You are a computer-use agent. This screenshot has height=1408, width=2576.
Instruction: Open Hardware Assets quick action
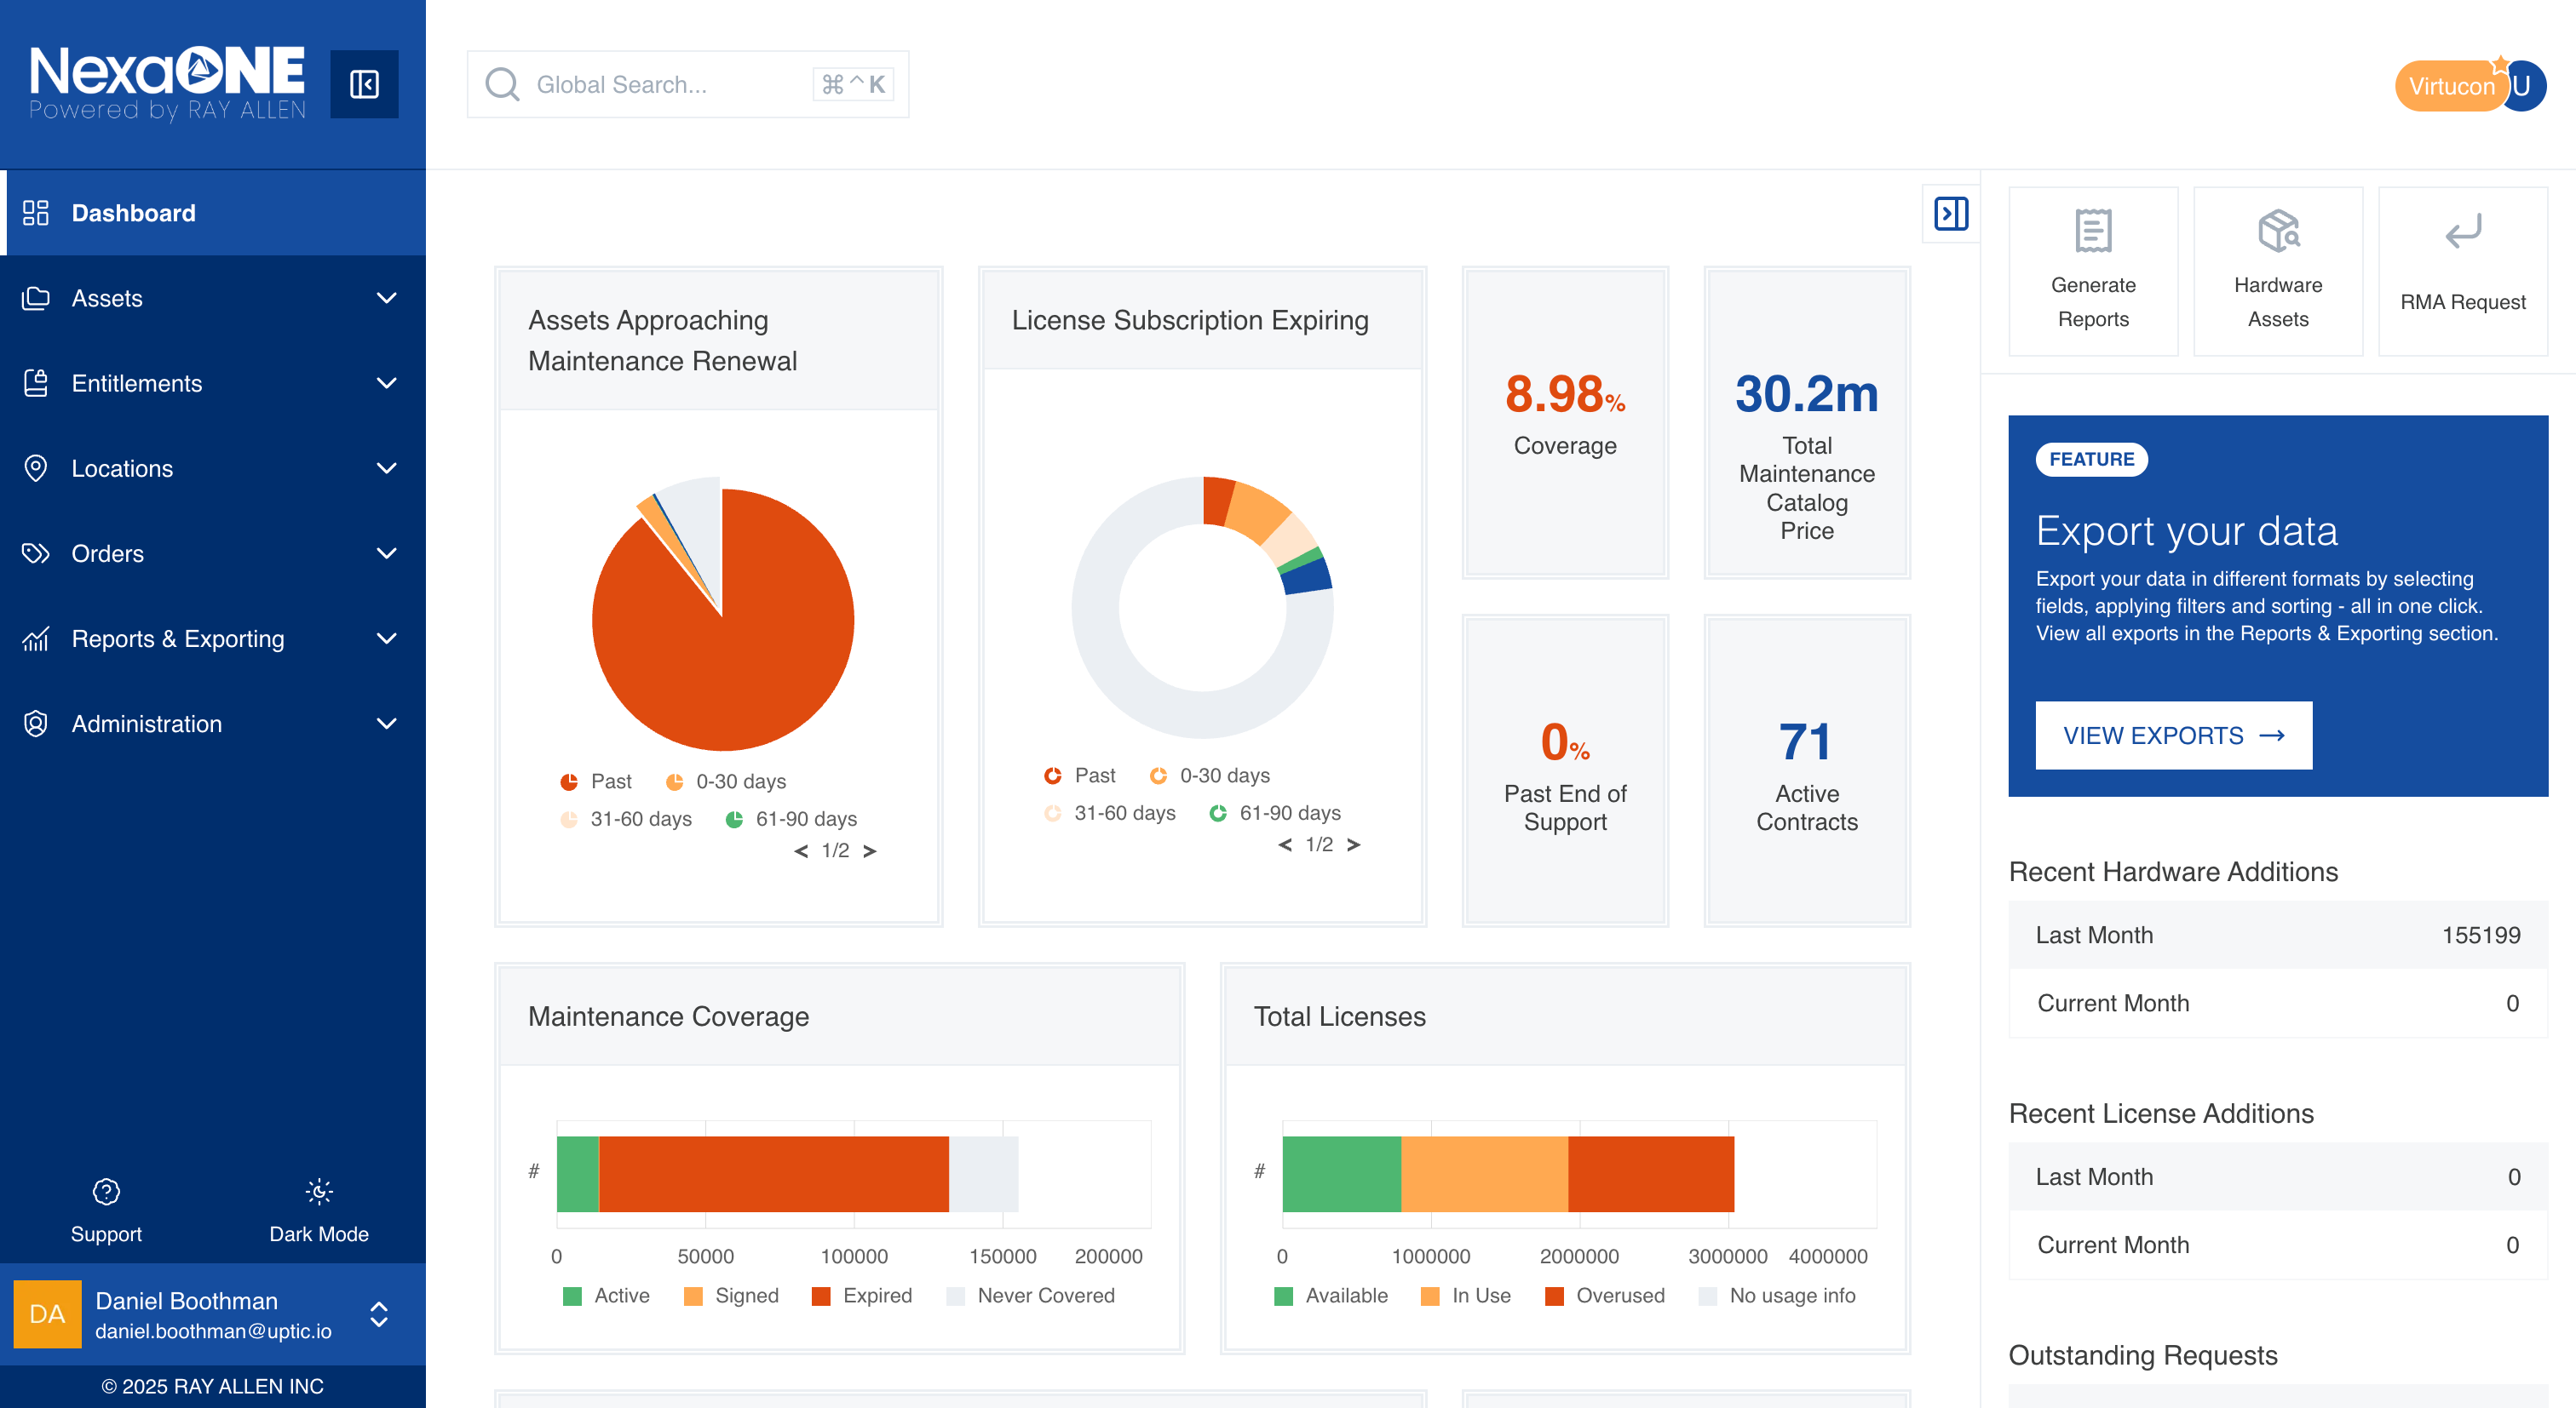(x=2277, y=271)
